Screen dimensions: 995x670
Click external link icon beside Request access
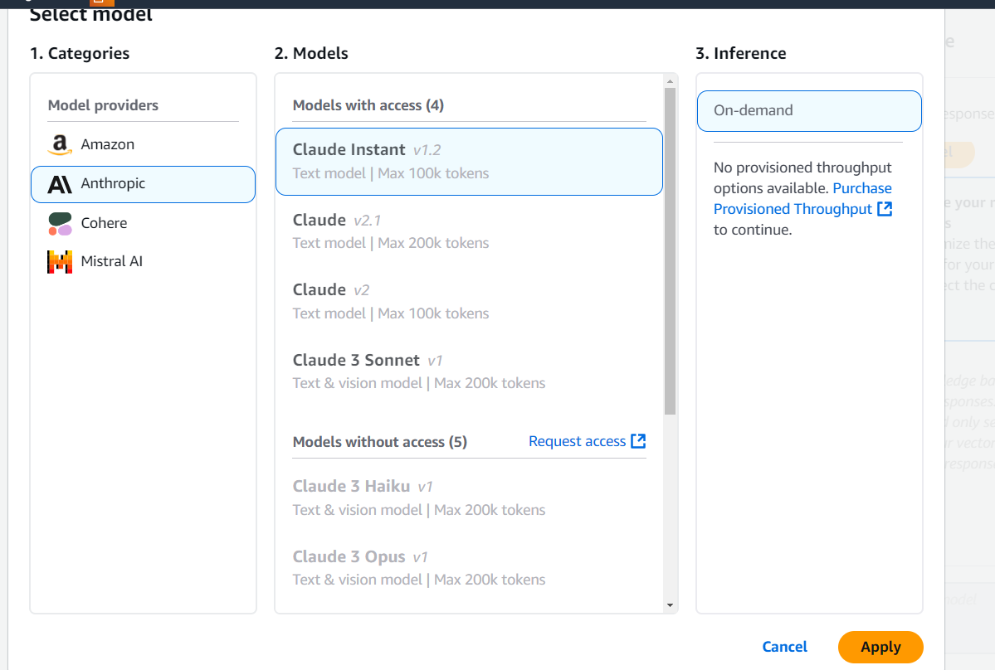tap(638, 441)
